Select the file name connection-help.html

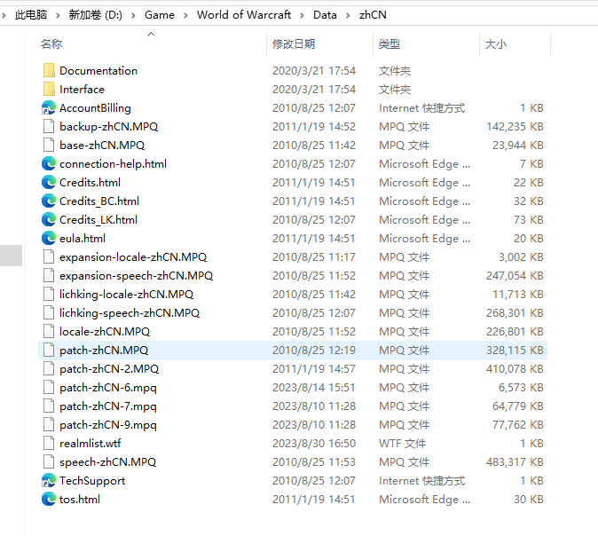(113, 163)
